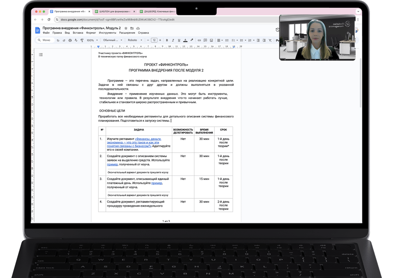394x278 pixels.
Task: Open browser three-dot menu
Action: click(358, 20)
